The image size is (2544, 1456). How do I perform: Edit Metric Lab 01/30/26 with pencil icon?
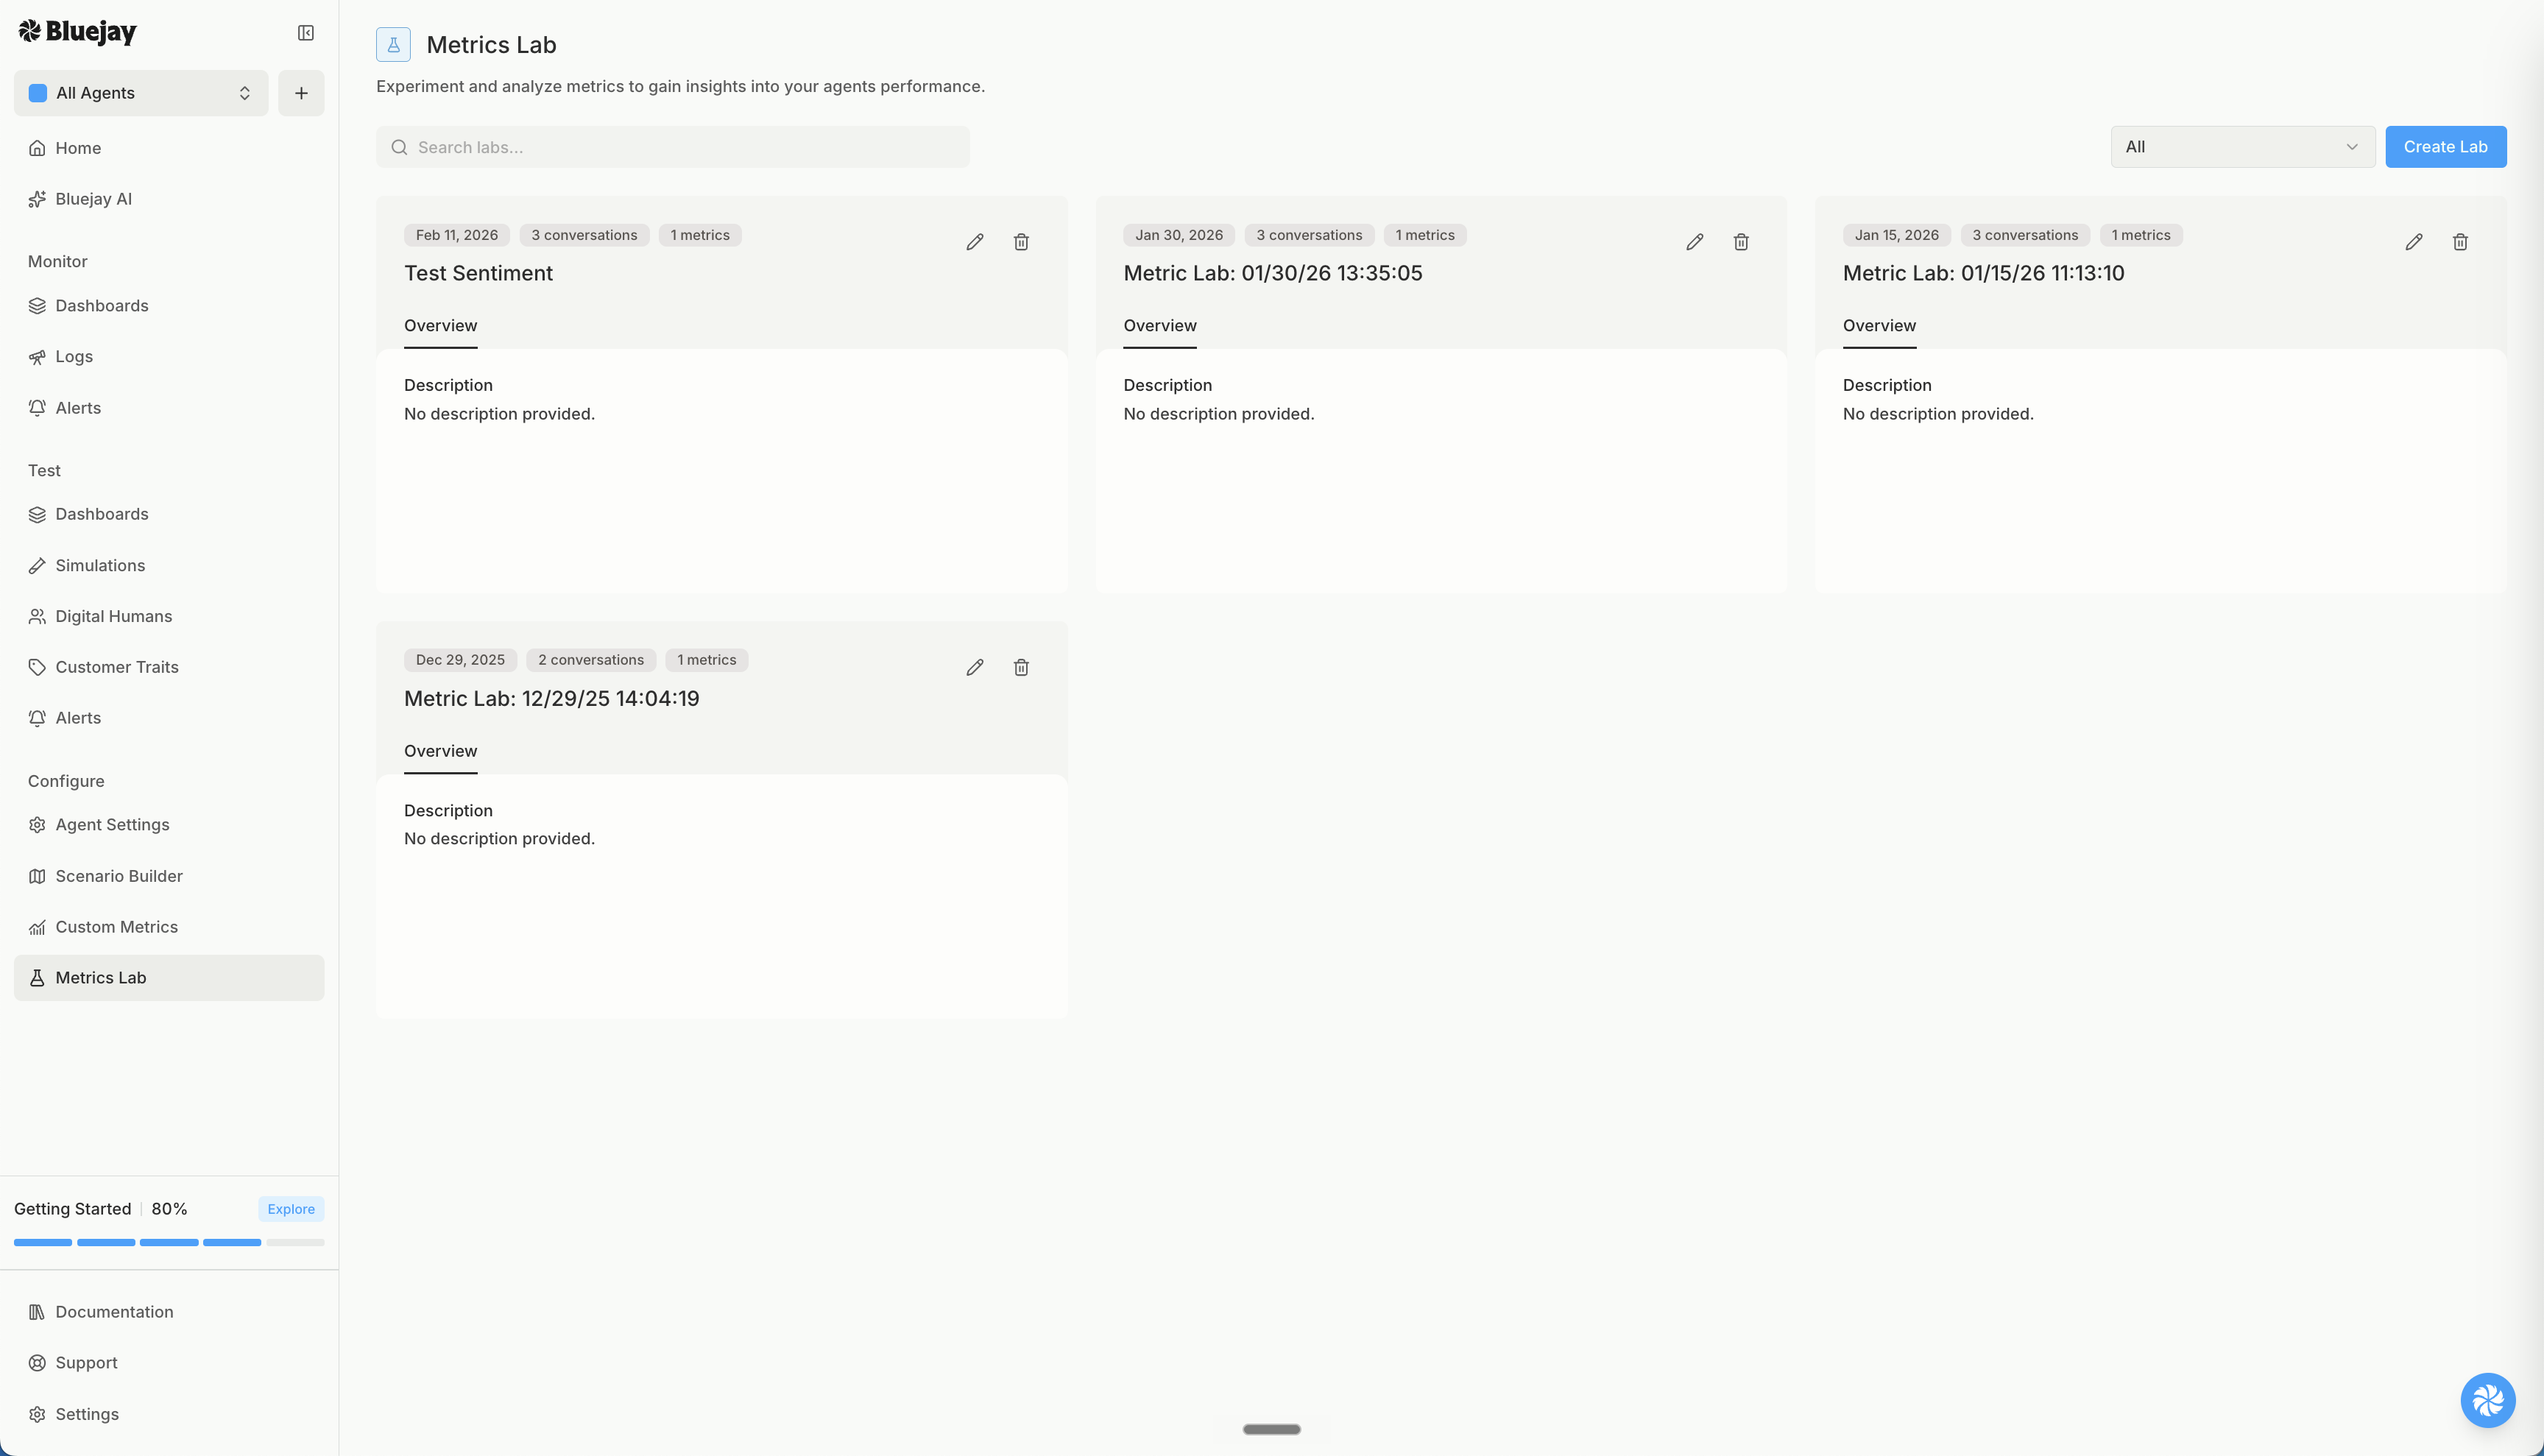point(1694,242)
